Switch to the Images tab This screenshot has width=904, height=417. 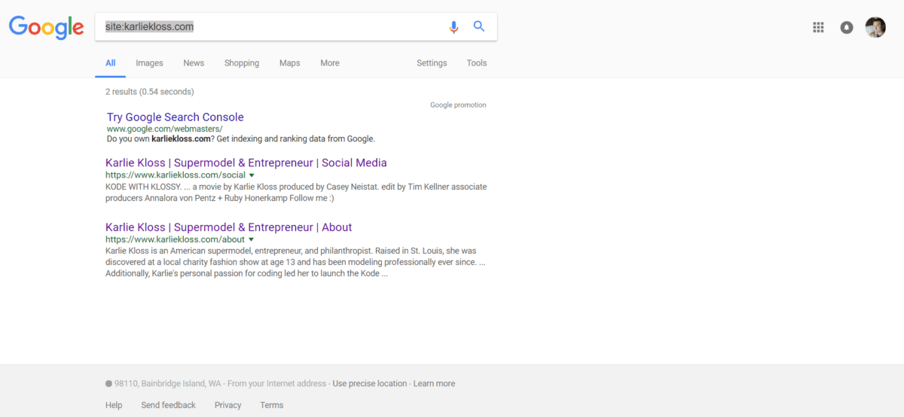click(149, 63)
